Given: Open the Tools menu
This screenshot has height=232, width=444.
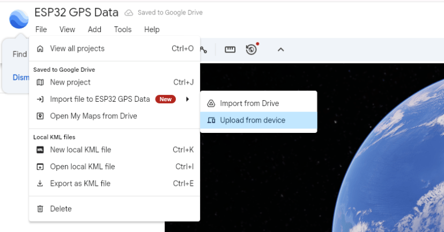Looking at the screenshot, I should coord(123,29).
